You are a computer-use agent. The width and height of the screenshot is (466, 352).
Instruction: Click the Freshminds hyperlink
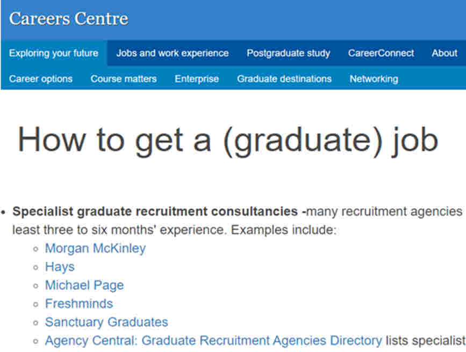[x=78, y=303]
